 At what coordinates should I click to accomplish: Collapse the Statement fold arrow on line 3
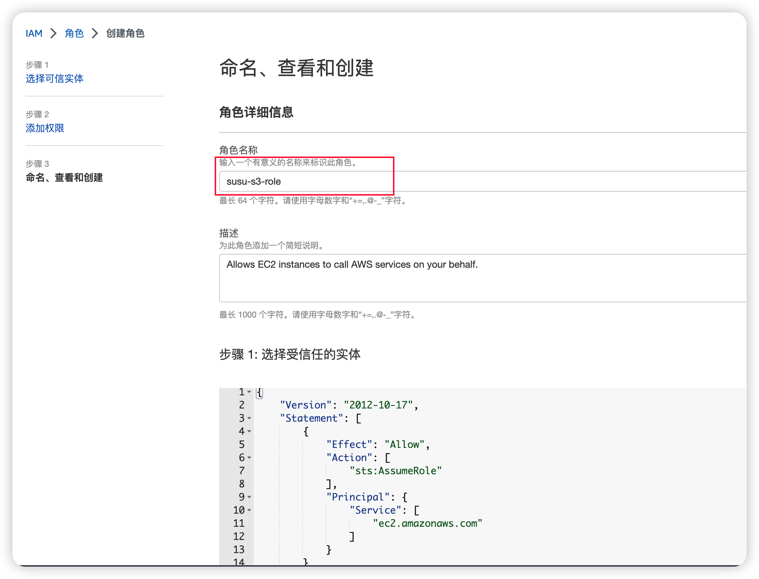pyautogui.click(x=249, y=418)
